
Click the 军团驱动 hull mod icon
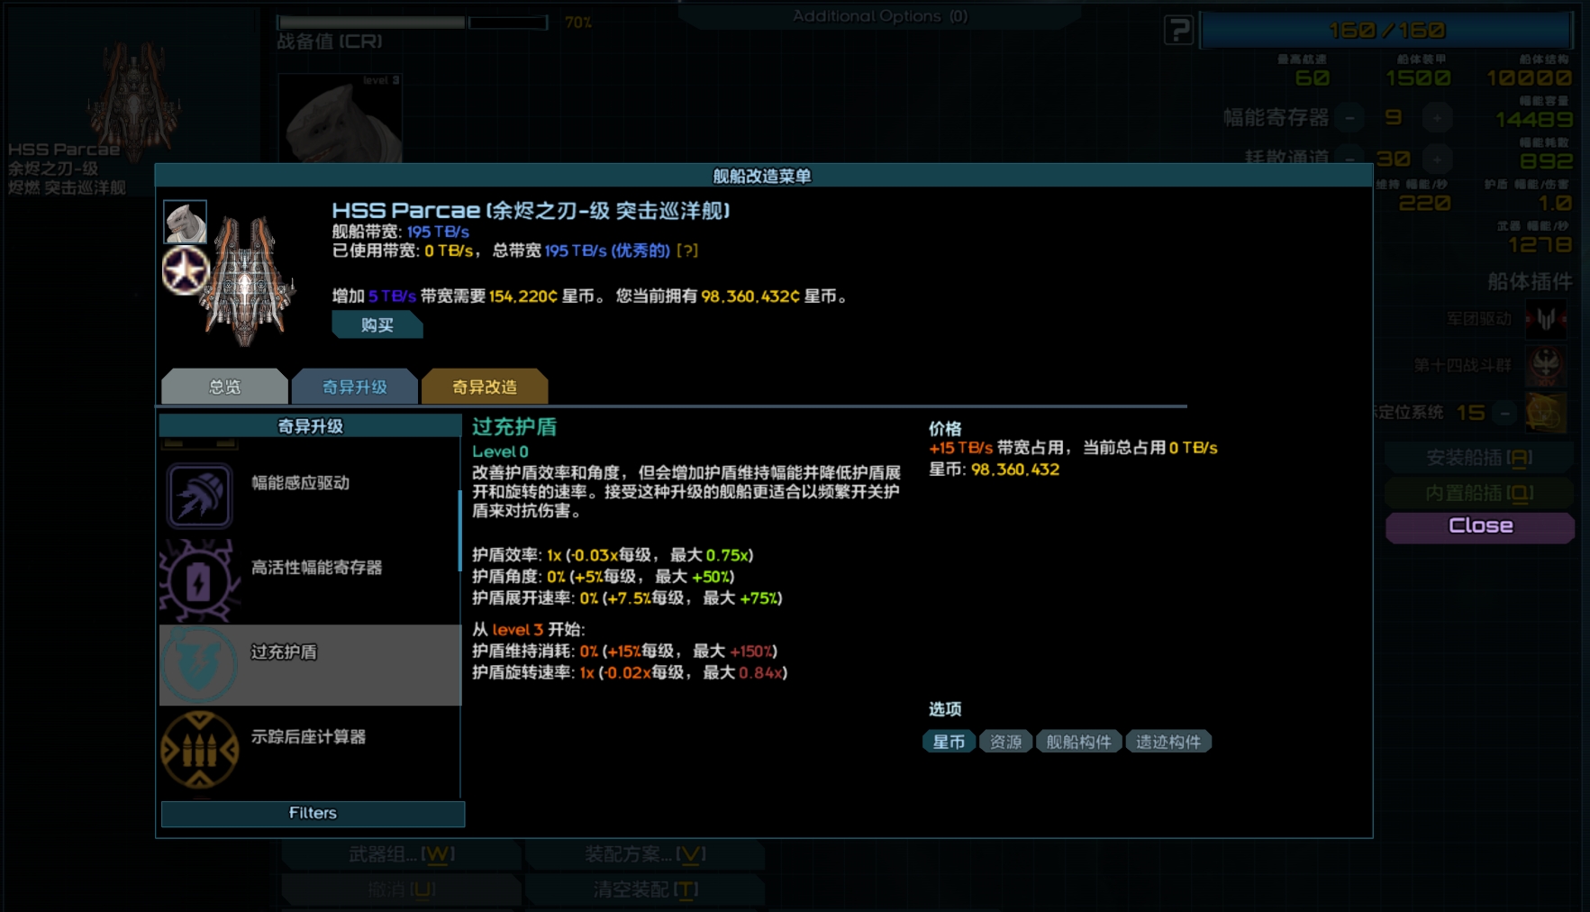tap(1547, 321)
